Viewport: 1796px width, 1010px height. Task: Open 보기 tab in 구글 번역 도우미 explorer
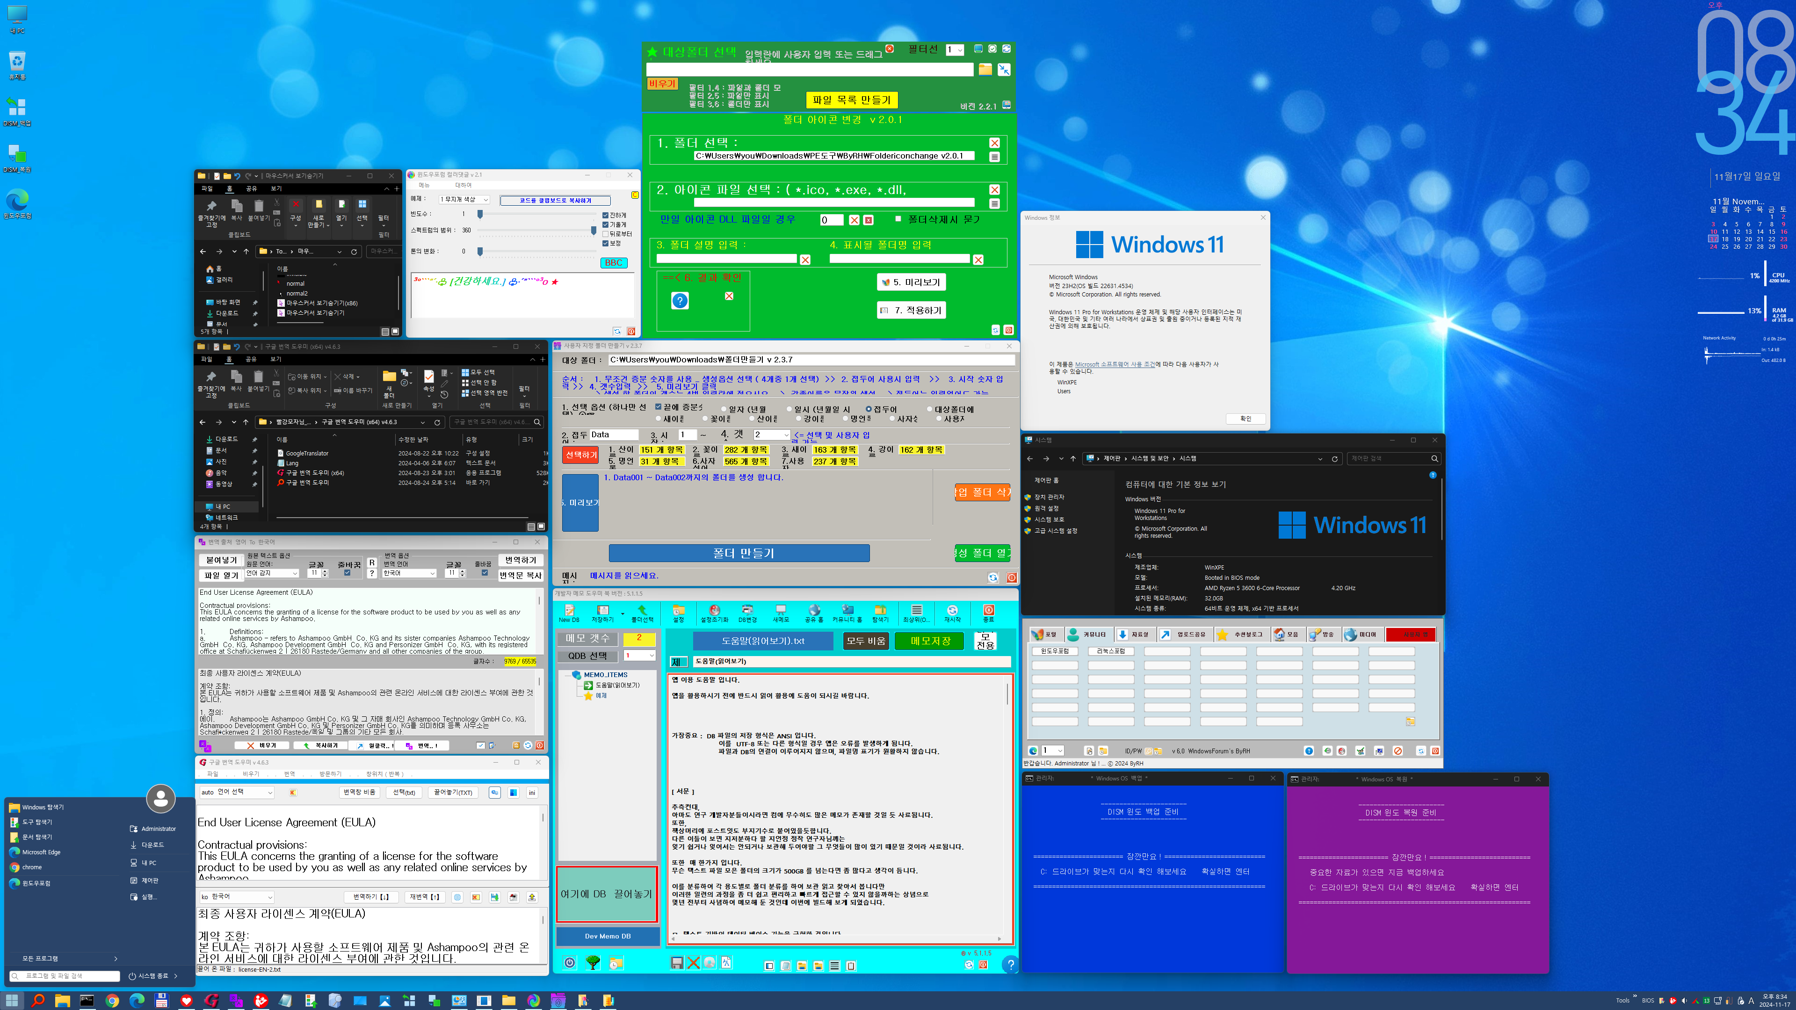coord(276,360)
